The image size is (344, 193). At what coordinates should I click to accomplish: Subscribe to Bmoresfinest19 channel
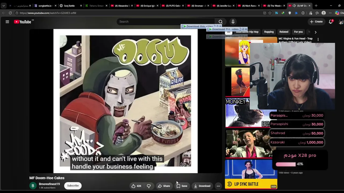tap(73, 186)
